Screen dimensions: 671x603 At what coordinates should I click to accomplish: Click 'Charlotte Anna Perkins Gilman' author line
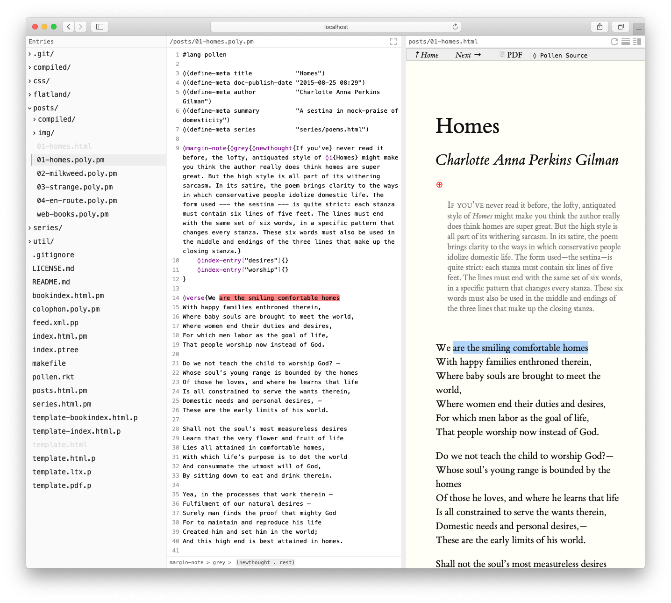(x=527, y=160)
